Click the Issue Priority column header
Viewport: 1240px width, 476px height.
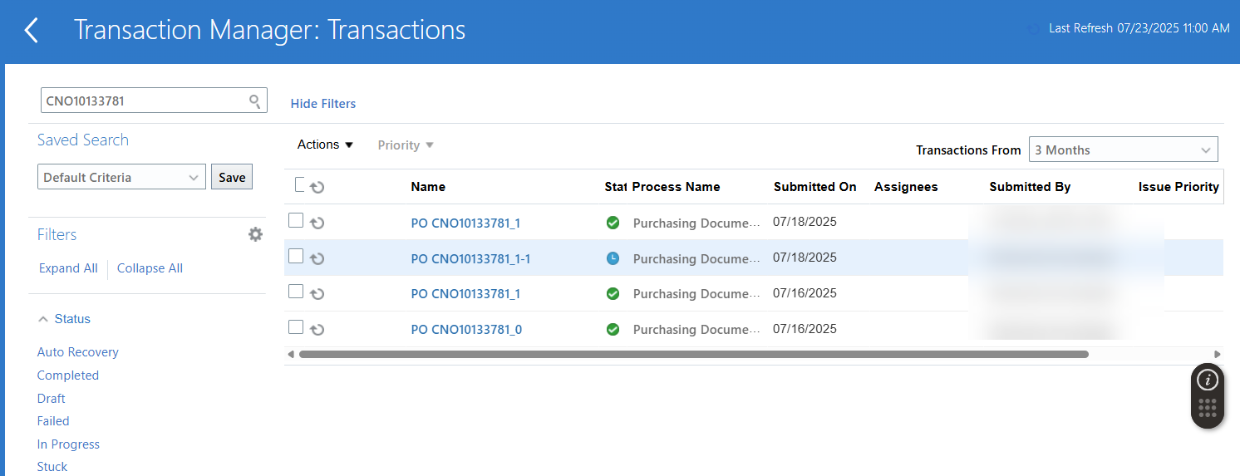pyautogui.click(x=1178, y=187)
